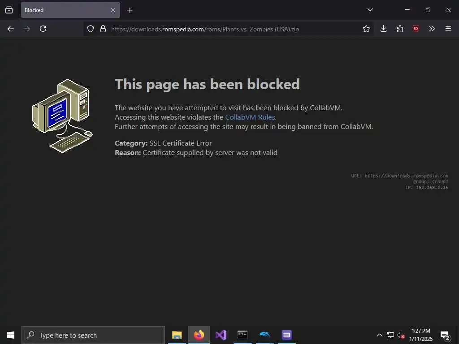Open the extensions puzzle icon
The image size is (459, 344).
click(x=400, y=29)
